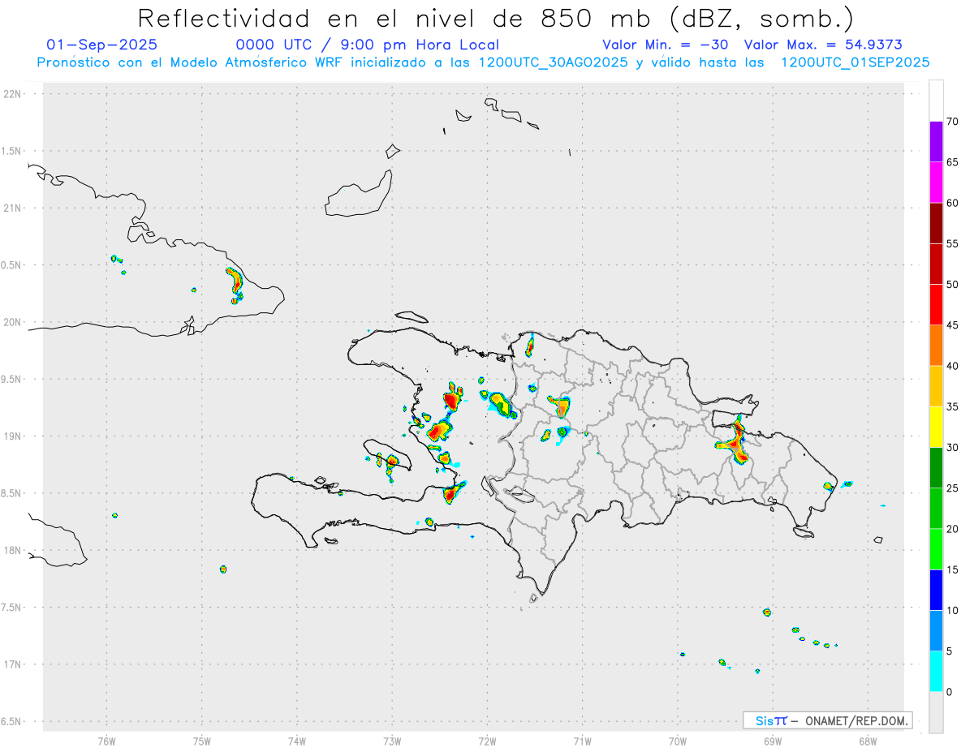Click the longitude axis label '75W'

(202, 741)
